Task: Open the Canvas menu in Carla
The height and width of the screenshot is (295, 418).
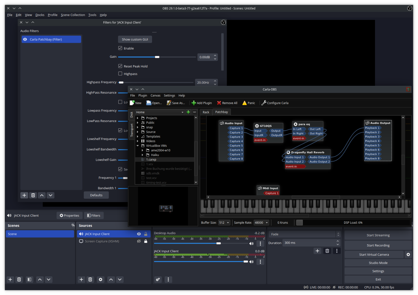Action: pos(155,95)
